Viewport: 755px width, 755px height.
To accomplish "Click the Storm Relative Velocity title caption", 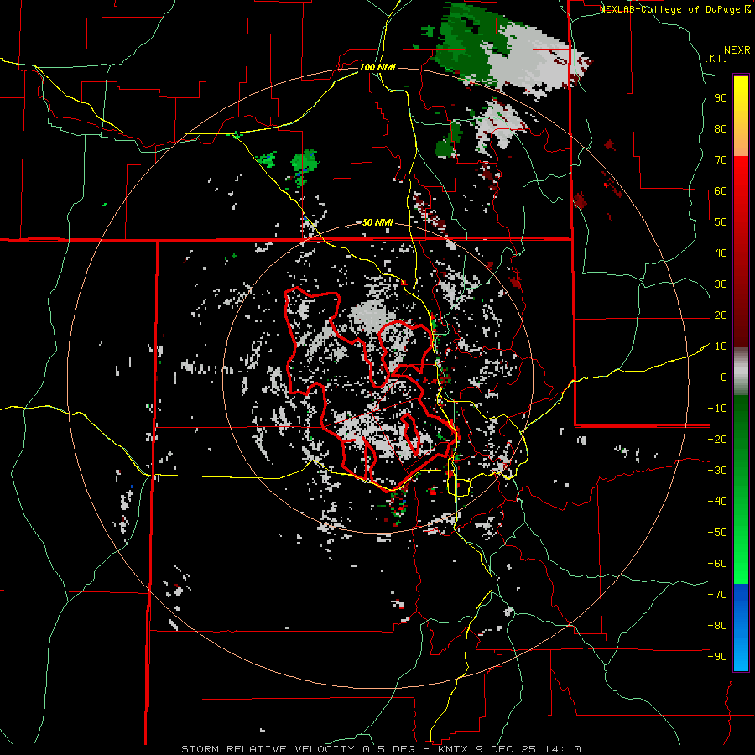I will point(268,749).
